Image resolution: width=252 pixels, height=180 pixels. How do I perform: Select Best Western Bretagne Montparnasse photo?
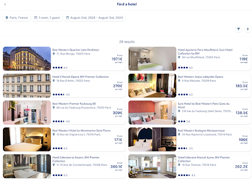[x=152, y=139]
